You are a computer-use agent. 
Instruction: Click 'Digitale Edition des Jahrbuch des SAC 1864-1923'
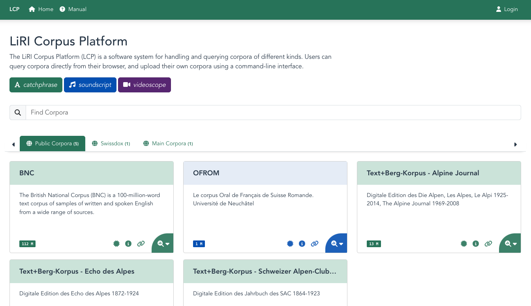256,293
